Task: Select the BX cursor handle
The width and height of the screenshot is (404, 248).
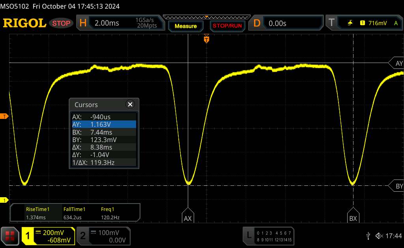Action: pos(353,215)
